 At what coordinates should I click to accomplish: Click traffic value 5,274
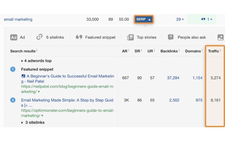tap(215, 78)
